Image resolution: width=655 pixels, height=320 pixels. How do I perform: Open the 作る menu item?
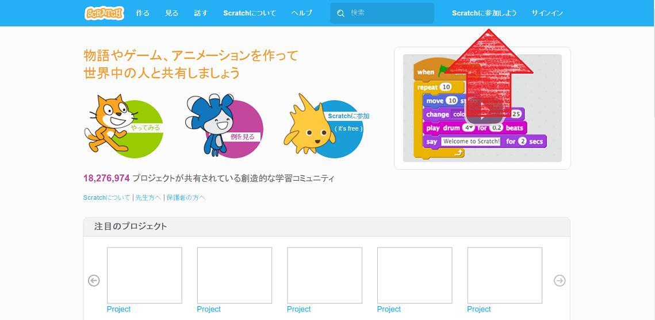143,13
